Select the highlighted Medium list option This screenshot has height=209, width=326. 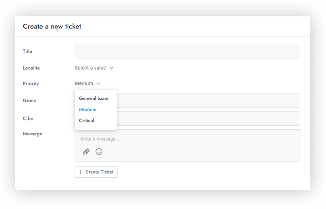[87, 110]
